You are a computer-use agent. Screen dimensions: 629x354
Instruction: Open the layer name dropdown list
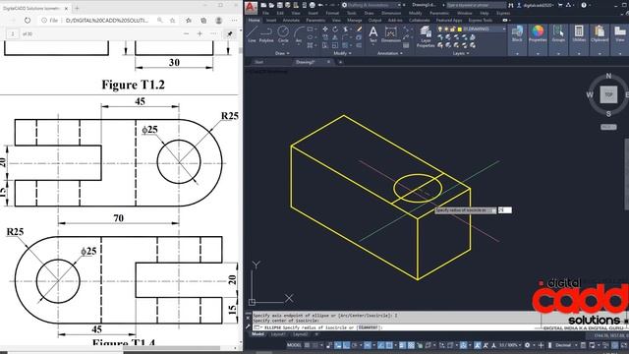point(504,29)
